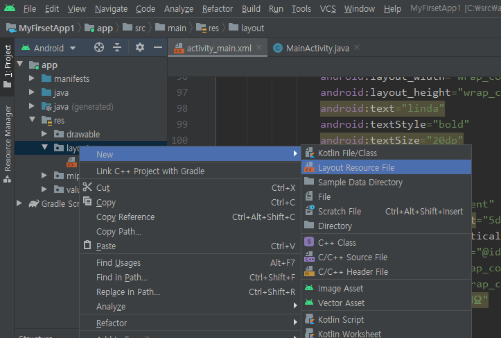Viewport: 501px width, 338px height.
Task: Click the Kotlin File/Class icon
Action: (x=309, y=153)
